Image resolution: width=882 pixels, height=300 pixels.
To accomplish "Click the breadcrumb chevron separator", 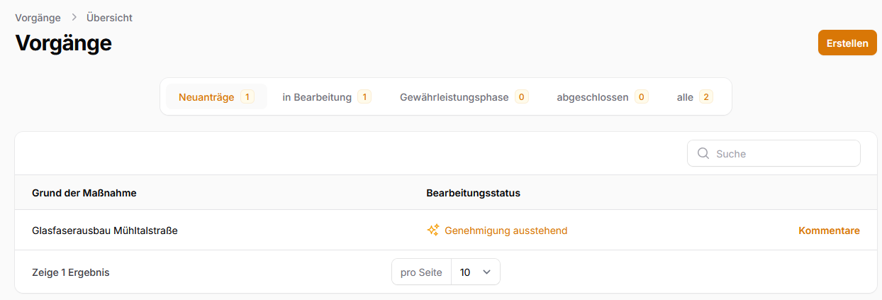I will 74,18.
